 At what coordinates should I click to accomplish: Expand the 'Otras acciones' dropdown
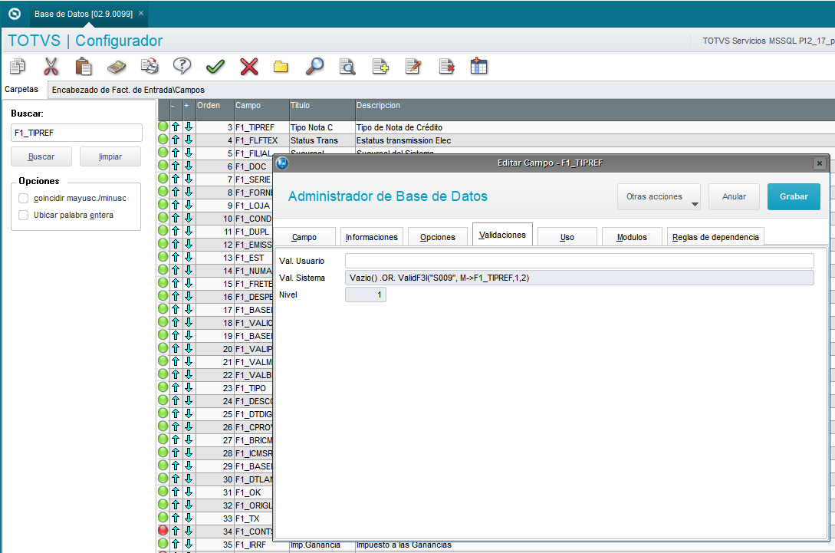659,196
